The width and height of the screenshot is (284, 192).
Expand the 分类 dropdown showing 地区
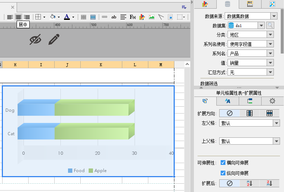click(x=270, y=35)
